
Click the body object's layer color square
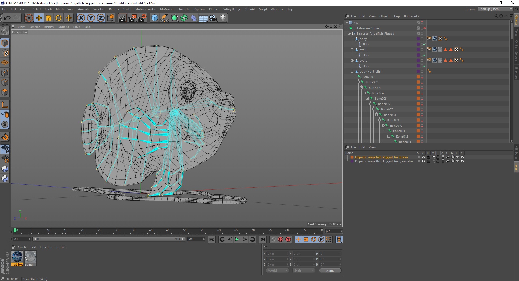point(418,39)
